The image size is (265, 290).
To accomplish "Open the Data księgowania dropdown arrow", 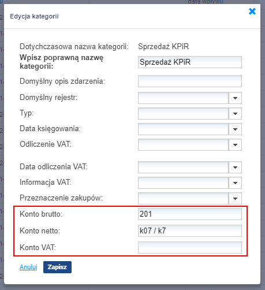I will click(x=235, y=129).
